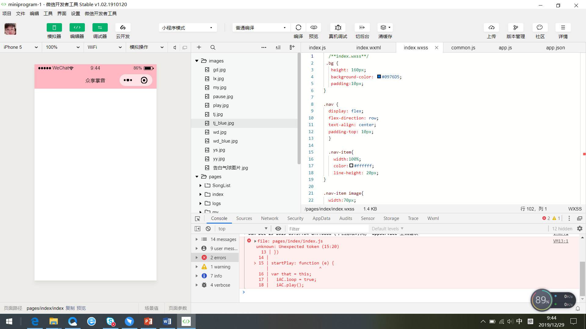Toggle the editor panel button

tap(77, 28)
